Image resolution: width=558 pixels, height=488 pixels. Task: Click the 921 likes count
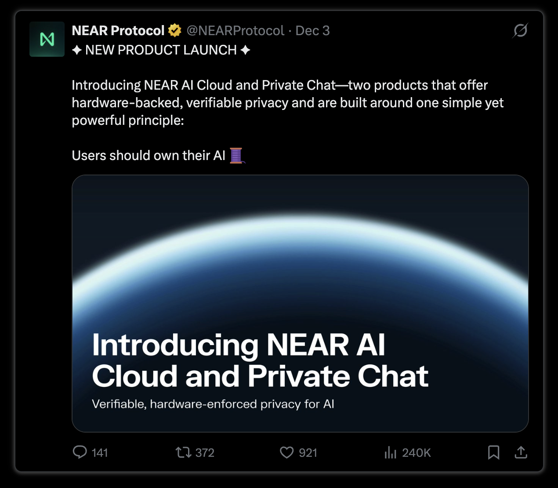pyautogui.click(x=308, y=453)
